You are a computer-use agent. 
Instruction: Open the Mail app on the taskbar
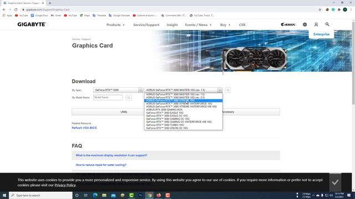pos(113,195)
